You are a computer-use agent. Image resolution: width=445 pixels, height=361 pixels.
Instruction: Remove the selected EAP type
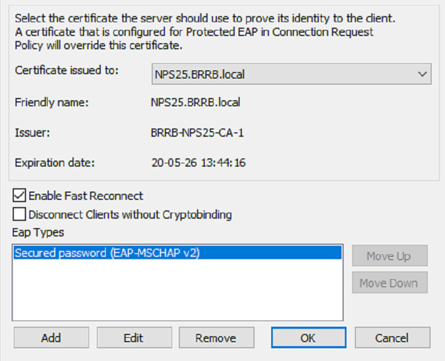[x=216, y=338]
